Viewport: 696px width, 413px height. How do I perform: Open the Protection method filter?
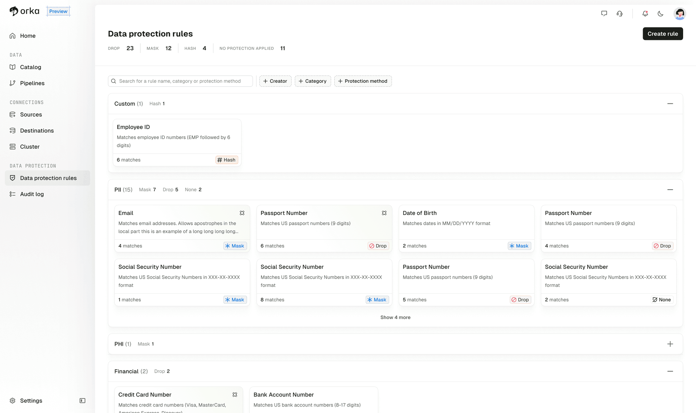pos(363,81)
